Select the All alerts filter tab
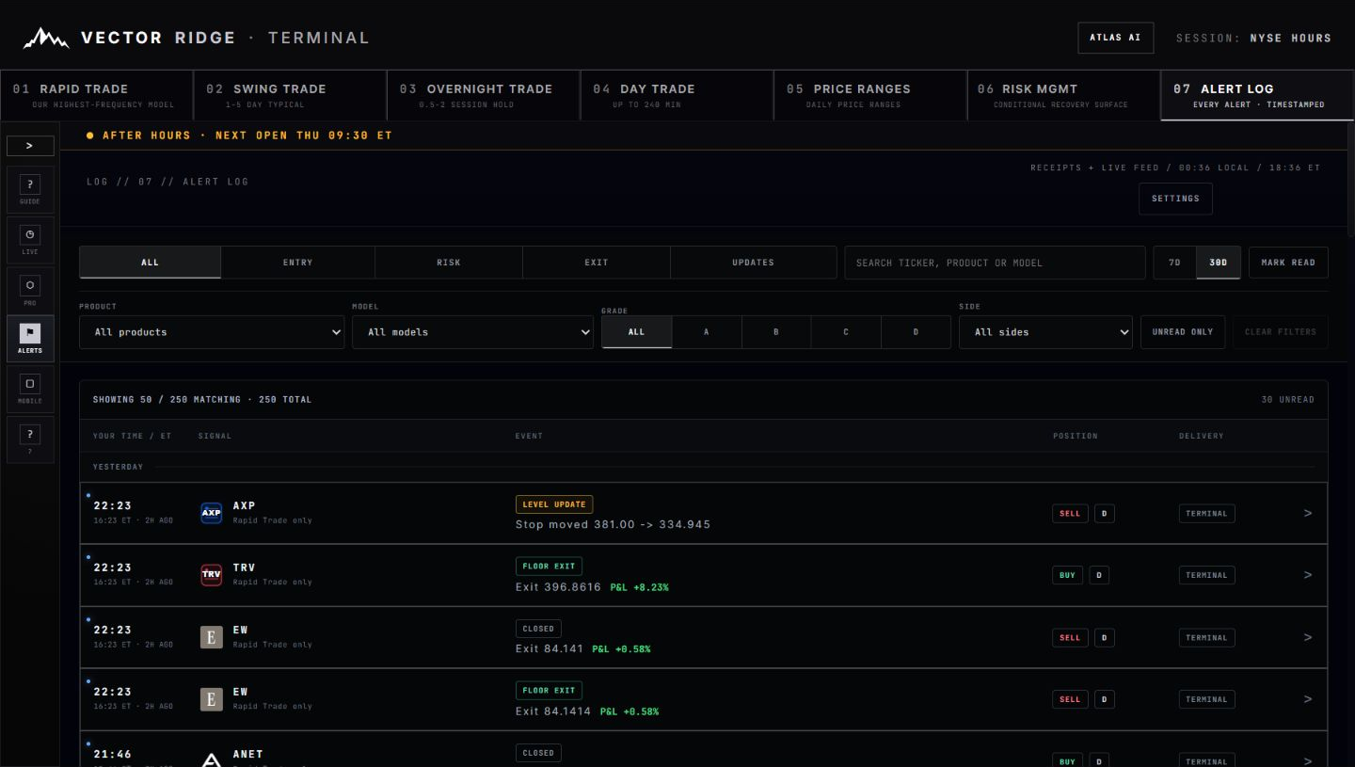Screen dimensions: 1355x767 tap(151, 263)
